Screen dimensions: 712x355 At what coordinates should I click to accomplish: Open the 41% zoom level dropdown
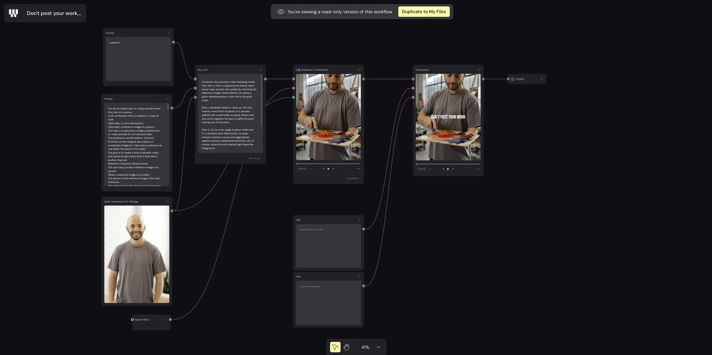point(378,347)
